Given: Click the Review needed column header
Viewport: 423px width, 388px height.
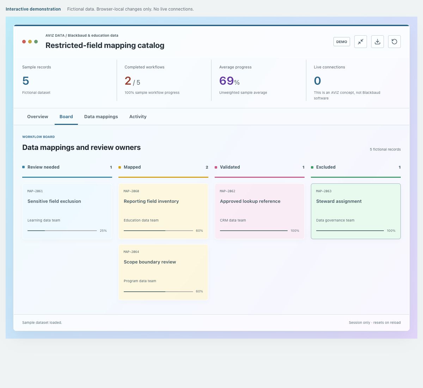Looking at the screenshot, I should click(x=67, y=167).
